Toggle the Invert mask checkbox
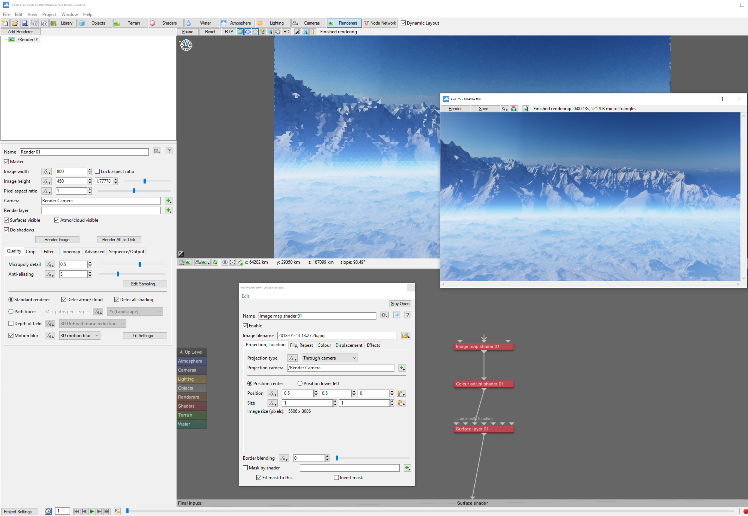 coord(336,478)
